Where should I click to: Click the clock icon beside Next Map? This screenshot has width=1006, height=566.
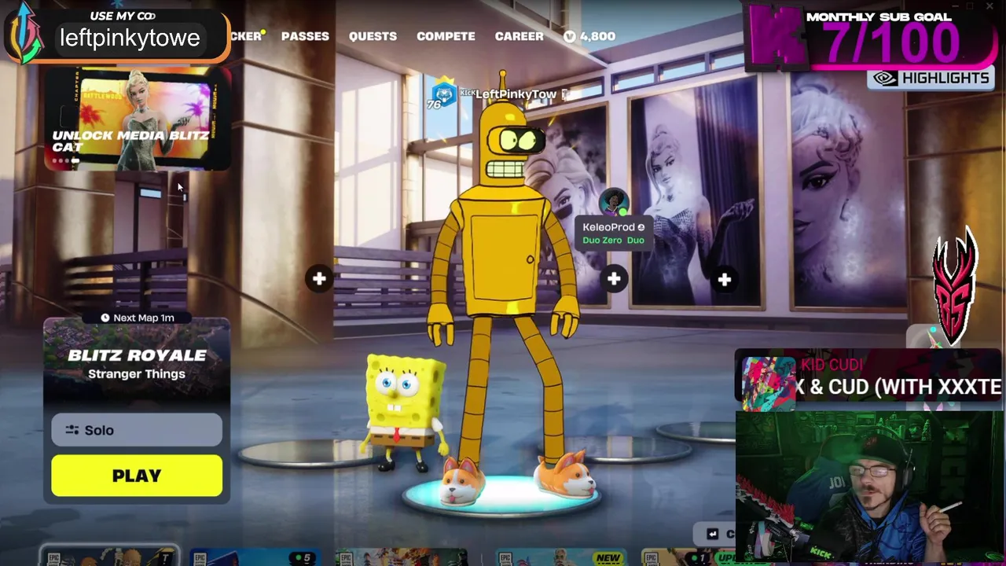(x=105, y=318)
